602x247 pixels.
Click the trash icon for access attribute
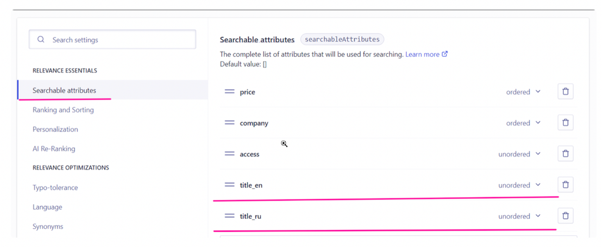click(x=565, y=154)
